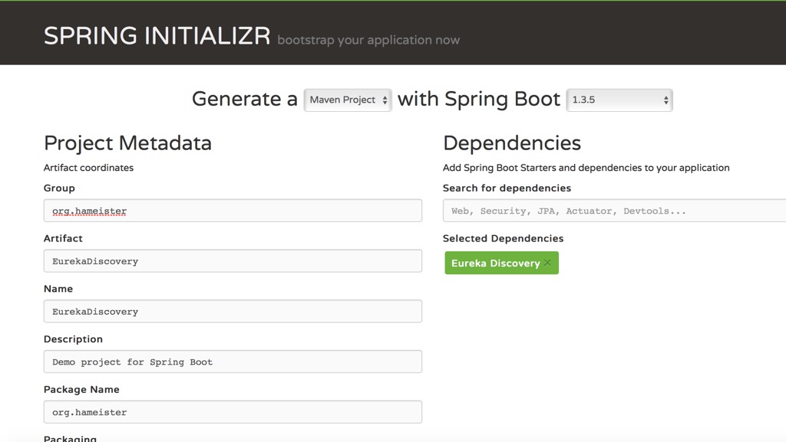This screenshot has height=442, width=786.
Task: Focus the Search for dependencies box
Action: [x=614, y=211]
